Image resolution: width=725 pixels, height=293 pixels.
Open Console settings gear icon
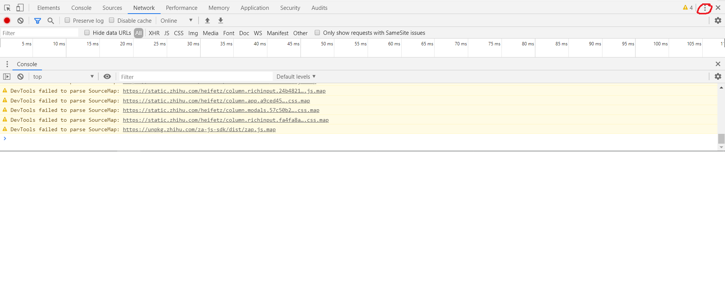tap(718, 76)
